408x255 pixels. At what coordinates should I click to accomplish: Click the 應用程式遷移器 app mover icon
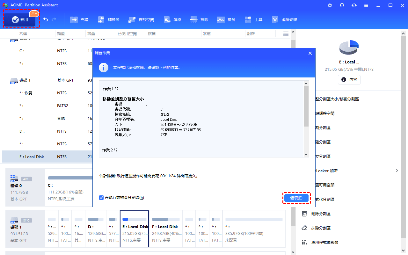coord(304,243)
